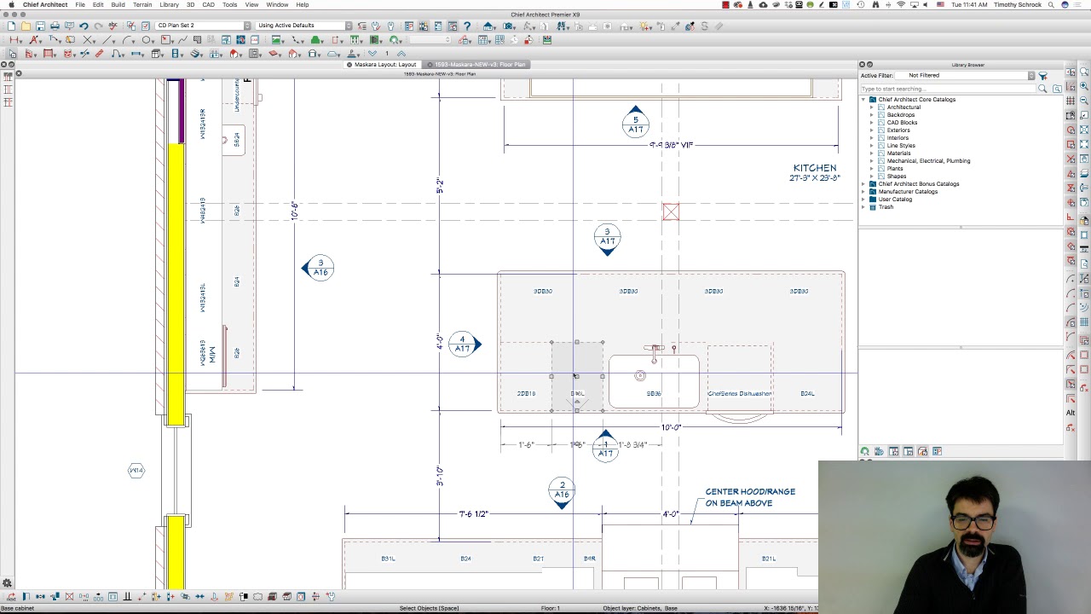Expand Manufacturer Catalogs folder
The image size is (1091, 614).
point(863,192)
